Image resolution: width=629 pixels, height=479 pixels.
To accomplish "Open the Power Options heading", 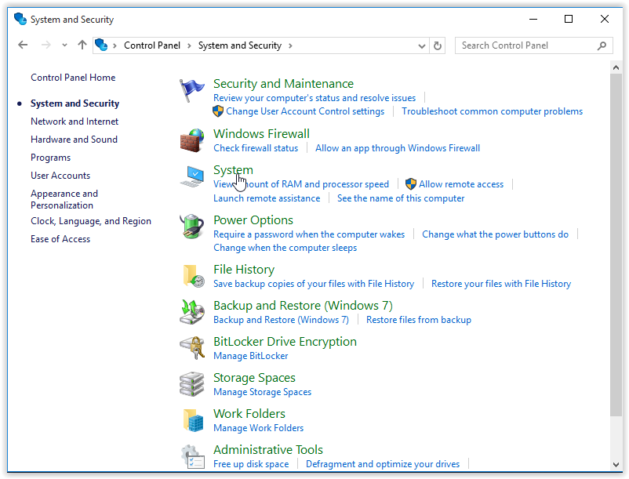I will pos(253,220).
